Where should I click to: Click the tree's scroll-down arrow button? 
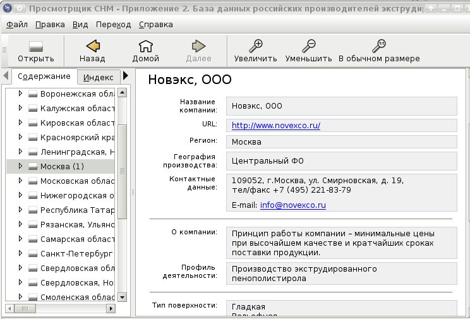pyautogui.click(x=123, y=297)
